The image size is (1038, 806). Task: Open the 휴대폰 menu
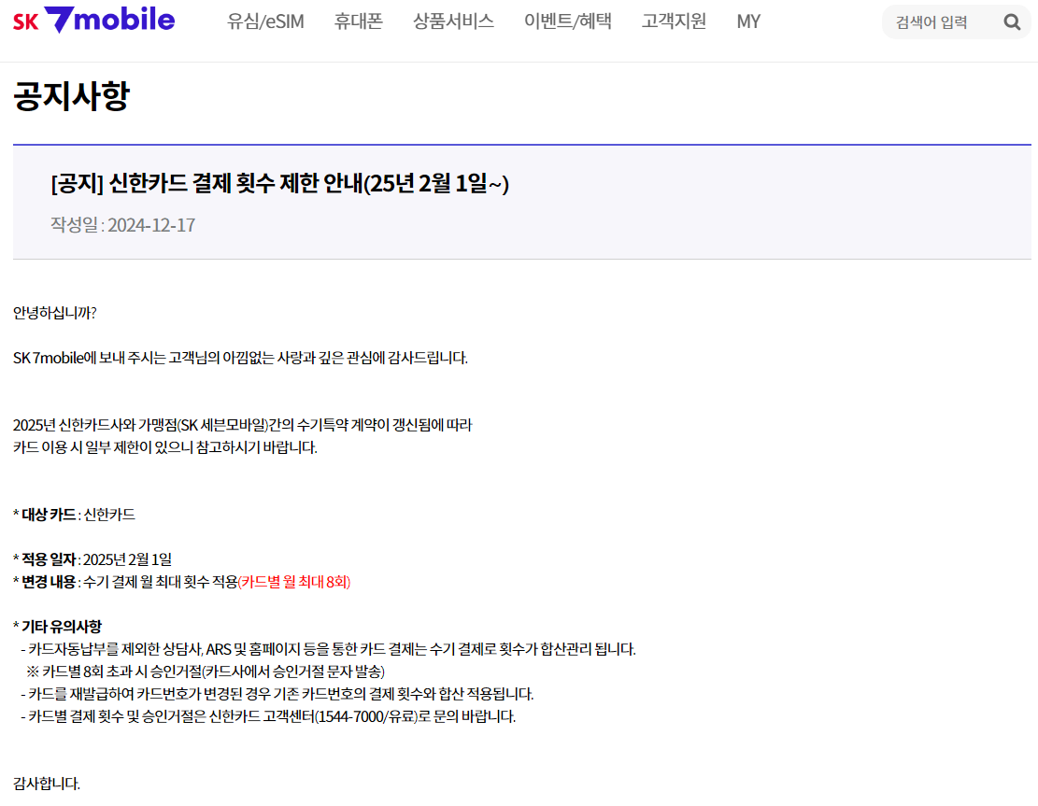pos(358,21)
